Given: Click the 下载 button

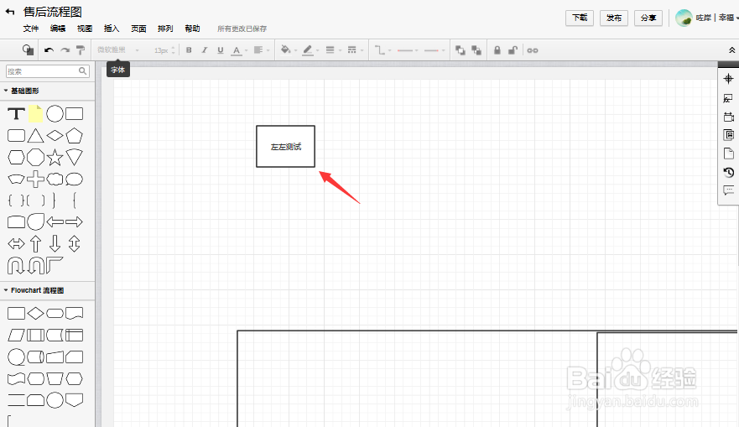Looking at the screenshot, I should tap(580, 18).
